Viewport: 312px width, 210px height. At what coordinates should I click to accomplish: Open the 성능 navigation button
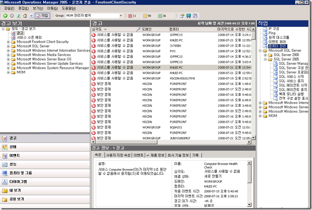point(45,164)
